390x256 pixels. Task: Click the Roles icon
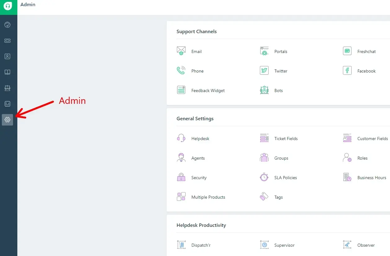[347, 157]
